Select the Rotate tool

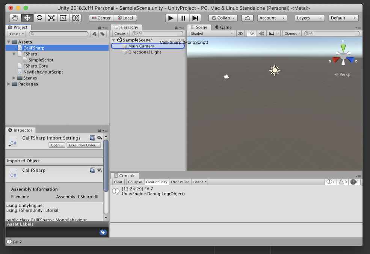(39, 18)
